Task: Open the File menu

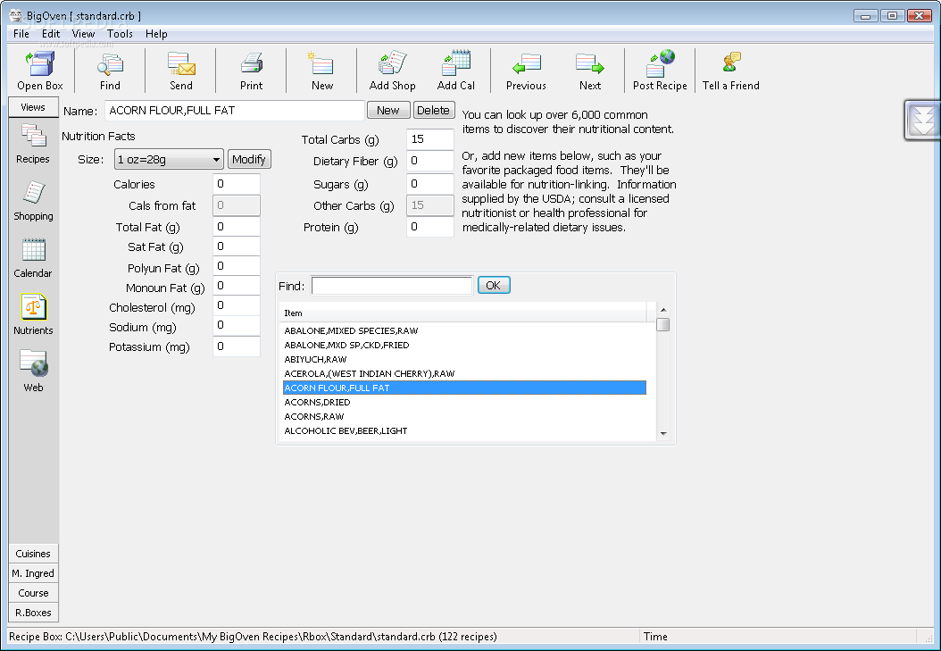Action: coord(21,34)
